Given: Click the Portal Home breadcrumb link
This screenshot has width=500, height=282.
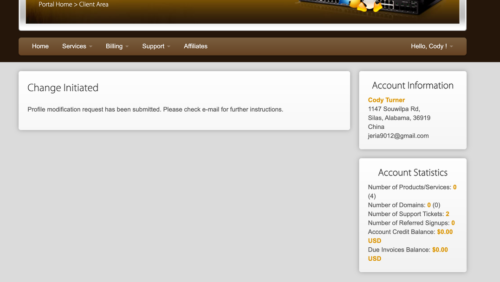Looking at the screenshot, I should [x=55, y=5].
